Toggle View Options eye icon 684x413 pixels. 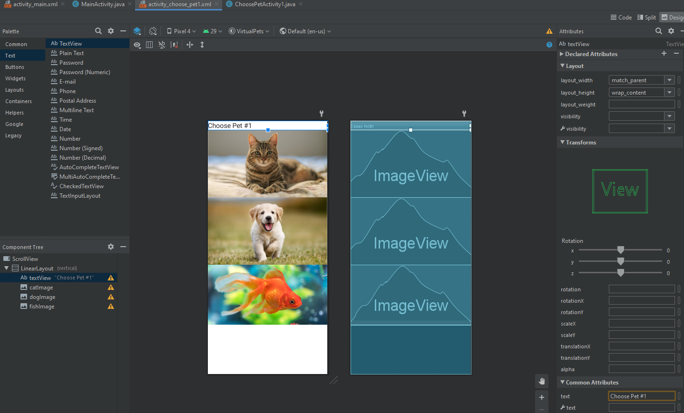(137, 45)
